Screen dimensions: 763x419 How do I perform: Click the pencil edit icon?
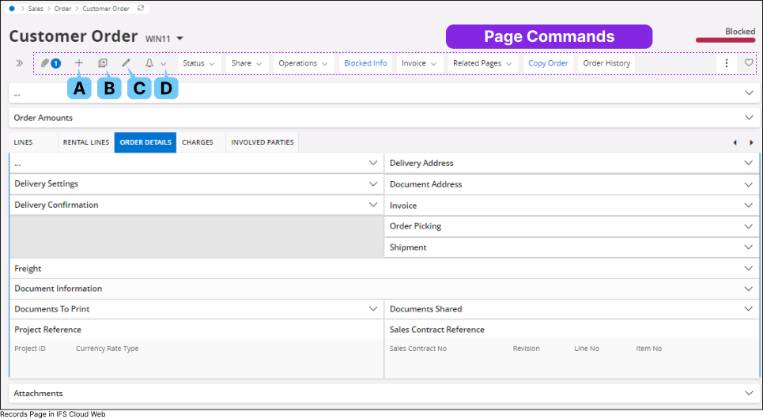point(126,63)
